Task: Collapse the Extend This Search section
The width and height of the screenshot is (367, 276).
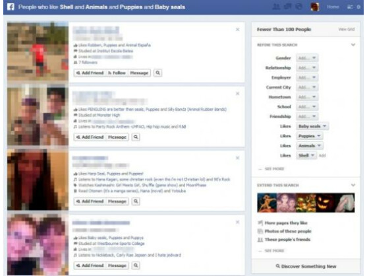Action: pyautogui.click(x=353, y=186)
